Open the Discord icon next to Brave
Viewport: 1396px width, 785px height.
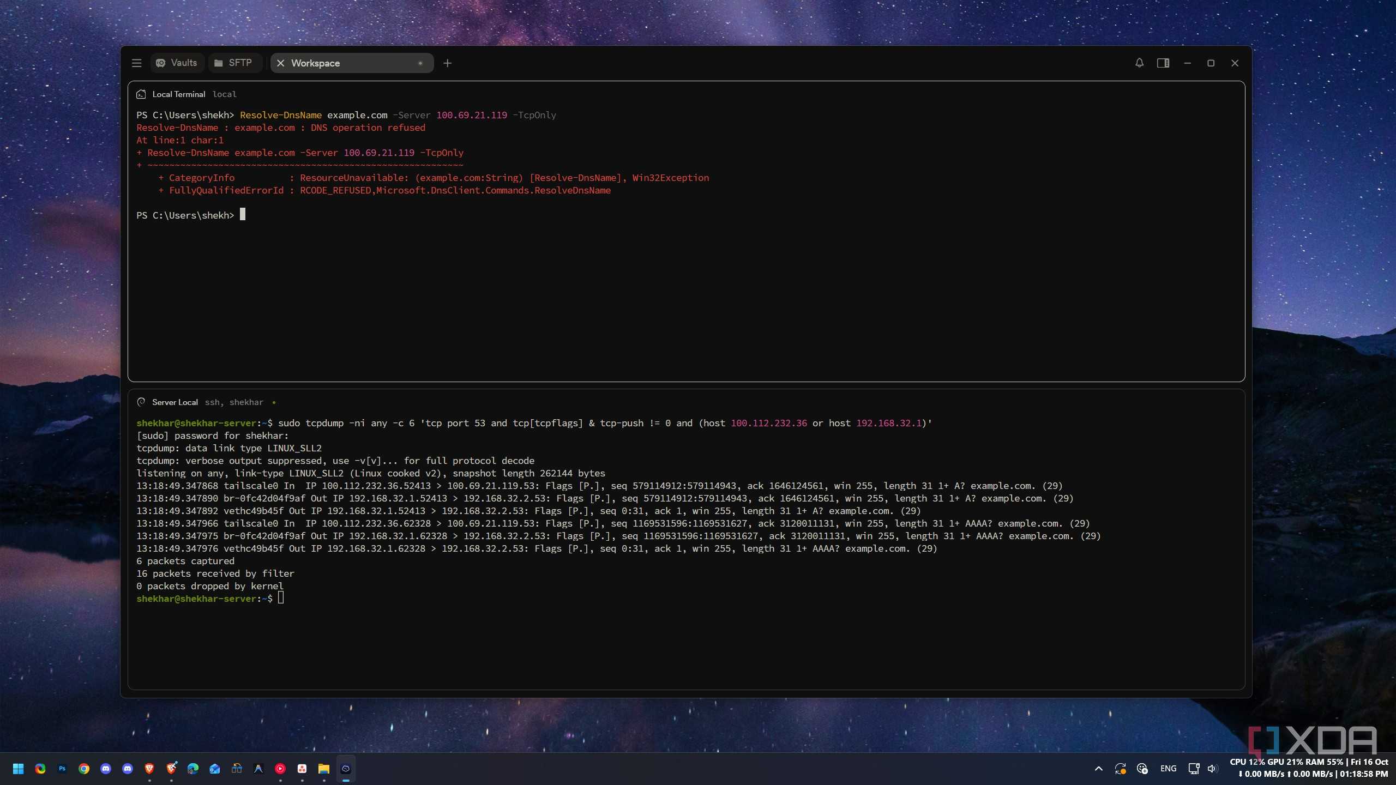pos(128,769)
